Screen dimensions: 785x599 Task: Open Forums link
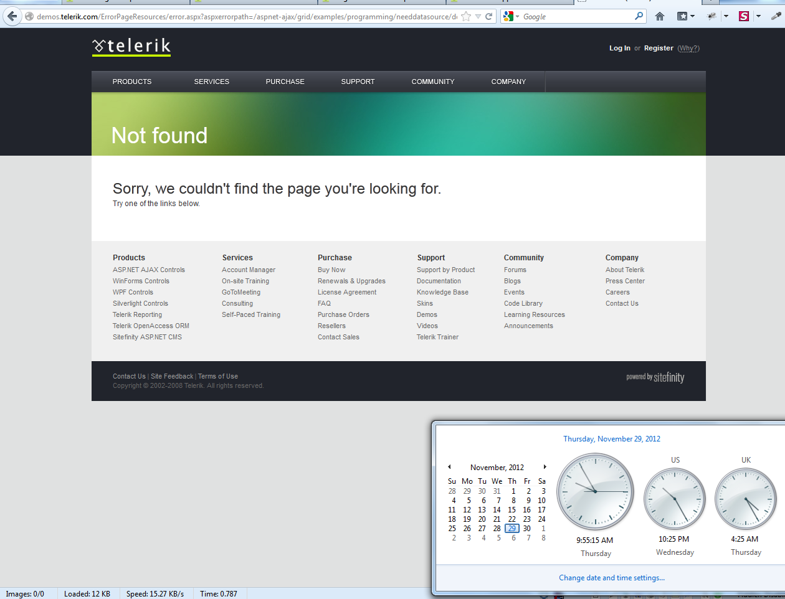[515, 270]
